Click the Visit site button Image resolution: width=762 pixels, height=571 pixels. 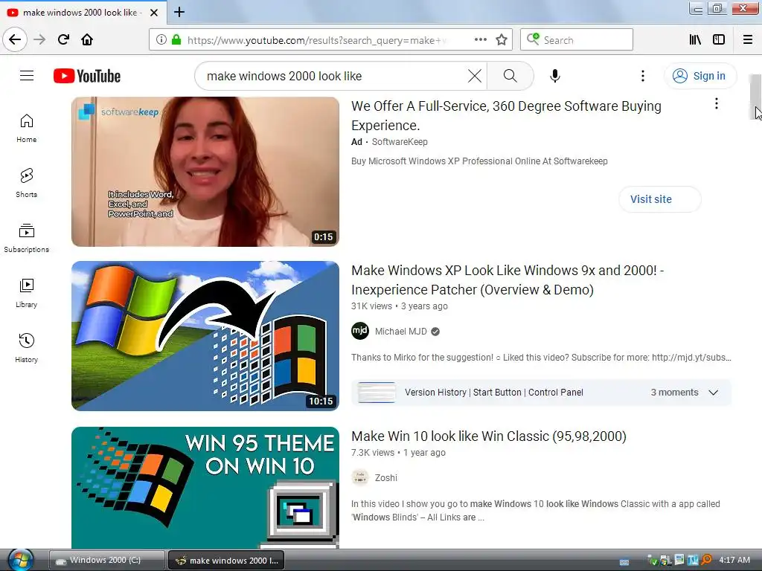coord(659,199)
